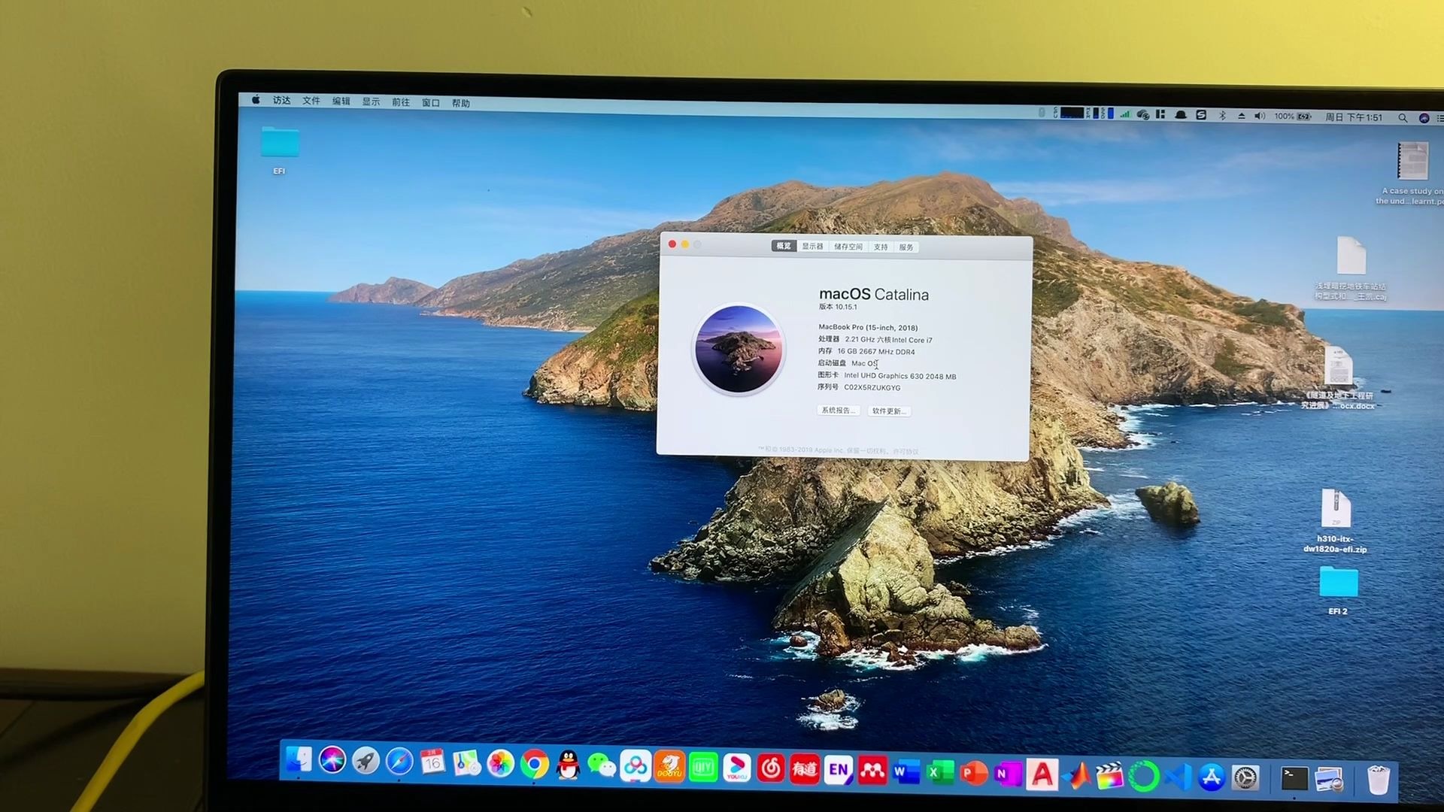Image resolution: width=1444 pixels, height=812 pixels.
Task: Click the eject icon in the menu bar
Action: 1242,117
